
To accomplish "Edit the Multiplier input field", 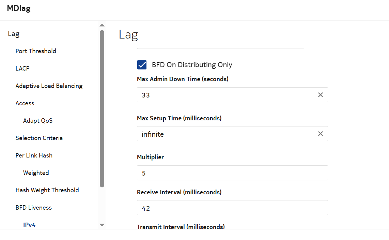I will click(232, 173).
